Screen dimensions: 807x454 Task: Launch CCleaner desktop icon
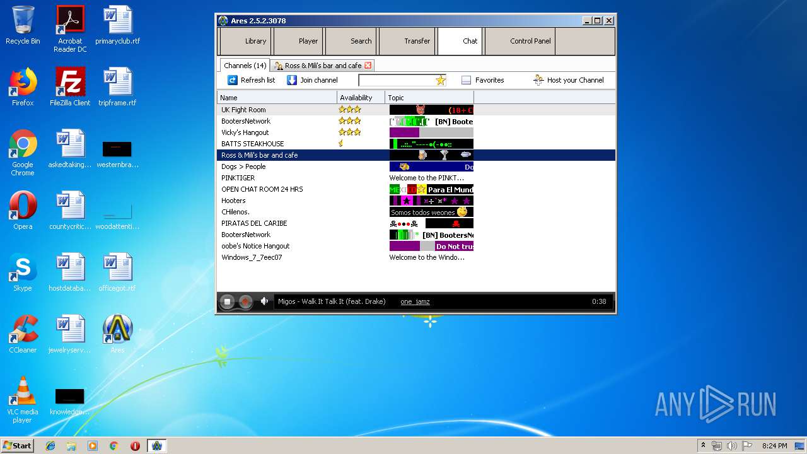[x=23, y=334]
